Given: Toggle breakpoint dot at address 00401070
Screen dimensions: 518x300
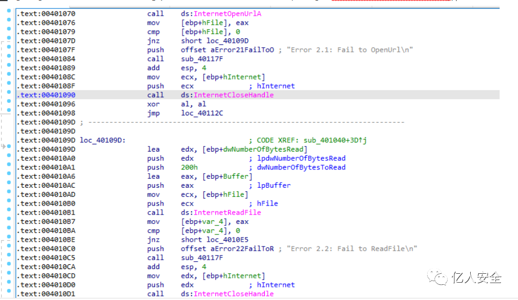Looking at the screenshot, I should [9, 10].
